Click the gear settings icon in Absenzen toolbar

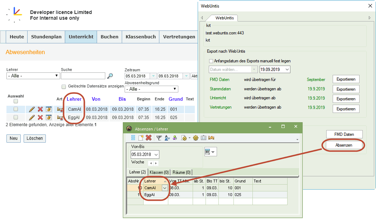pyautogui.click(x=196, y=138)
